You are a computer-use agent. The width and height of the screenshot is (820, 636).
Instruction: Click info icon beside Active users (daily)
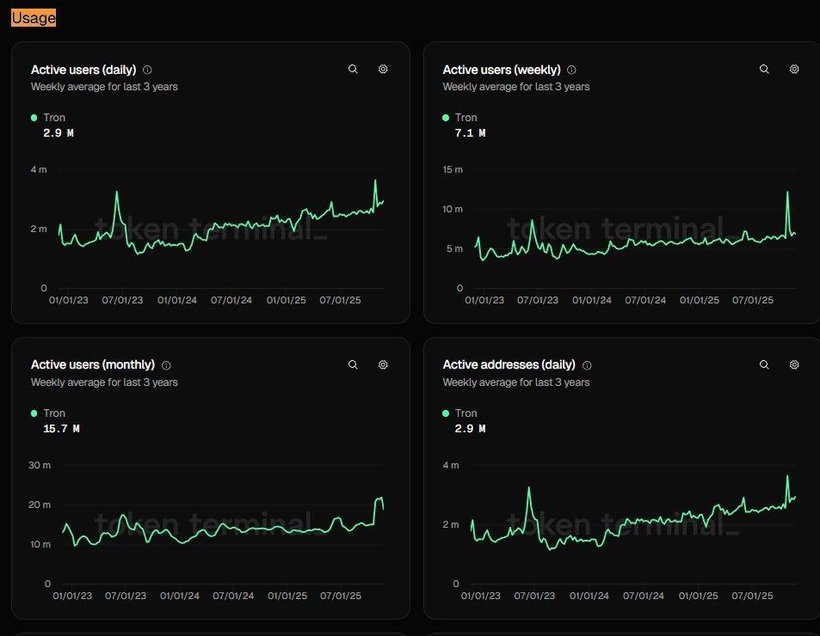pyautogui.click(x=147, y=70)
